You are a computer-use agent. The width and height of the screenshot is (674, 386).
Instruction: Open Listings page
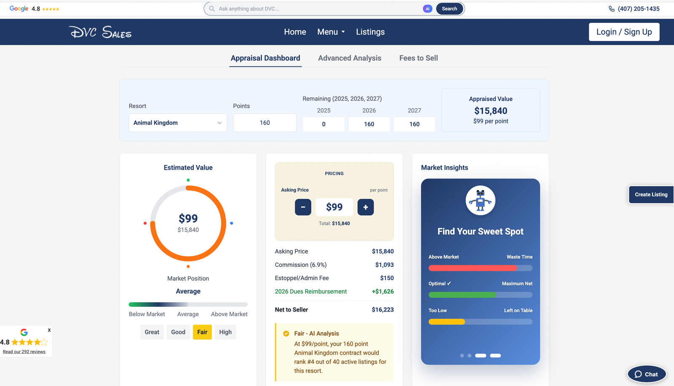click(x=370, y=32)
